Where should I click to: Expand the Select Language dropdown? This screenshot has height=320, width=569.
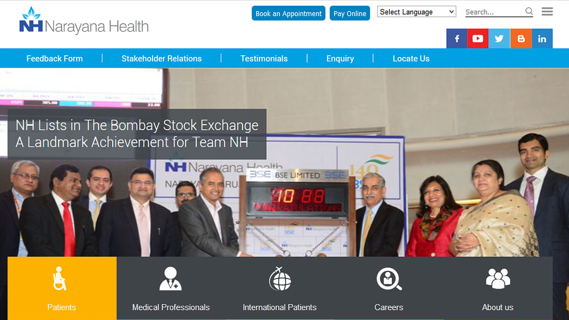[x=417, y=11]
